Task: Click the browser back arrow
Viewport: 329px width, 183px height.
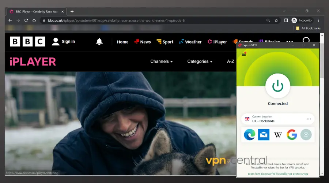Action: tap(10, 20)
